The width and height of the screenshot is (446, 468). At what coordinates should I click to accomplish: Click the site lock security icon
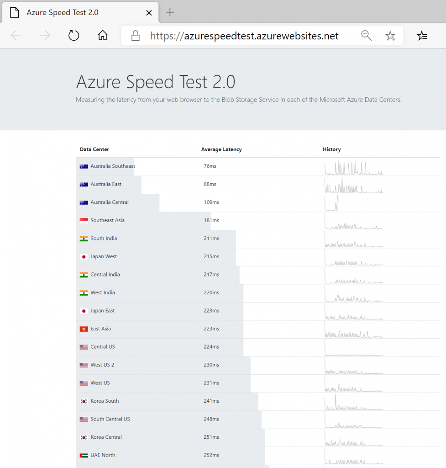point(135,36)
